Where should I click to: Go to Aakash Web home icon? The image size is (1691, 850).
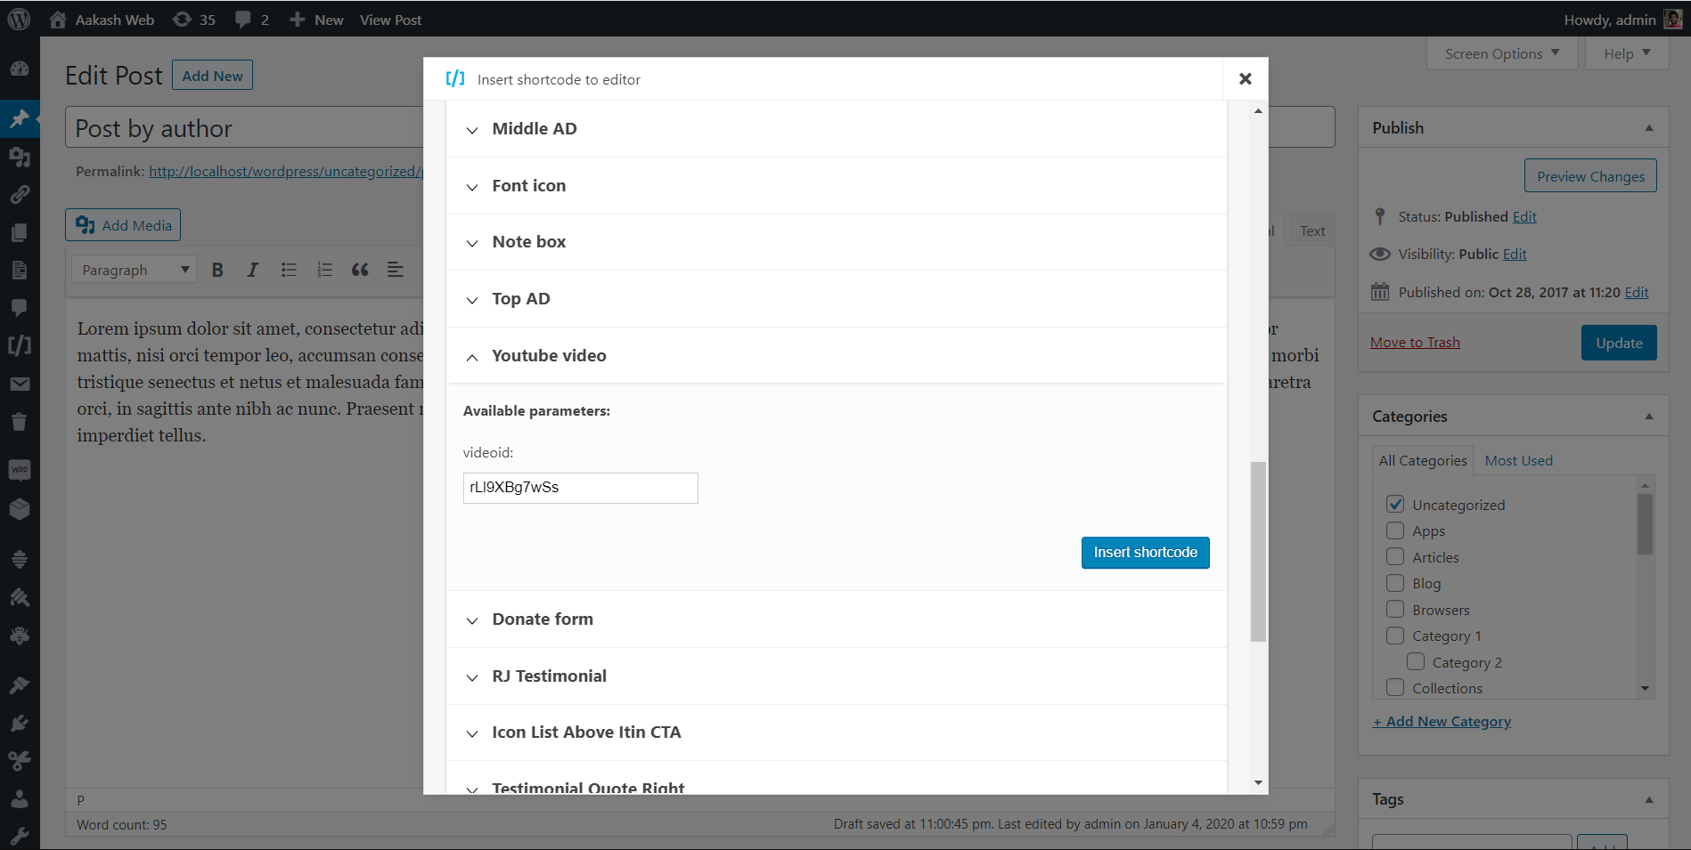tap(58, 20)
